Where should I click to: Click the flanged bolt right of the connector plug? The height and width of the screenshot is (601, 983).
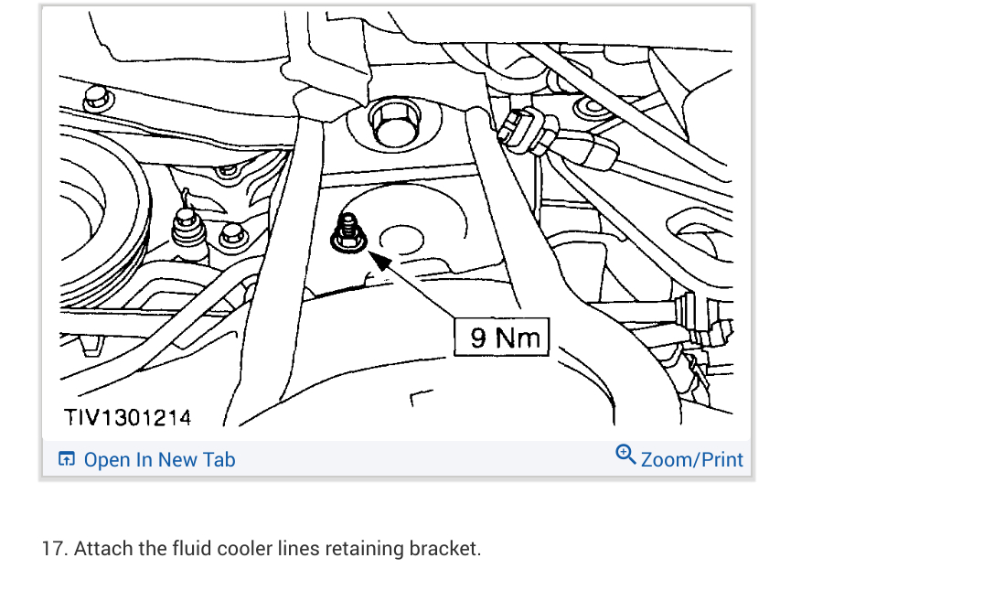click(593, 109)
